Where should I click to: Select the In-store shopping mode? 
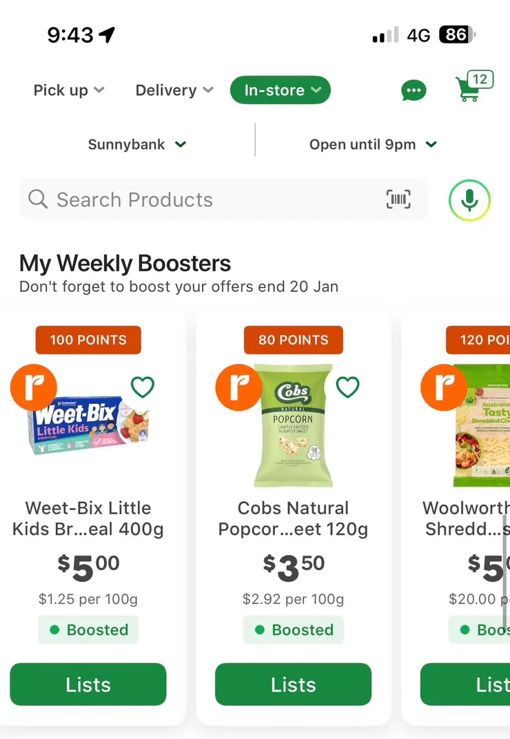point(280,90)
